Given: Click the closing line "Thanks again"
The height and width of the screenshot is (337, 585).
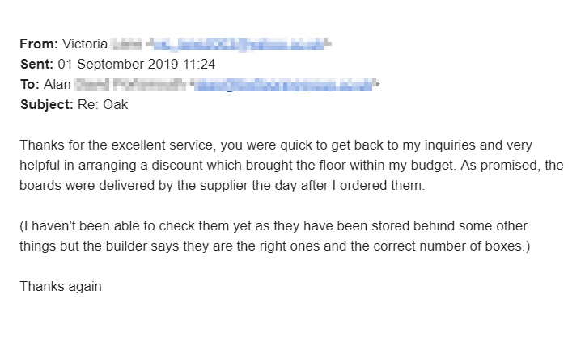Looking at the screenshot, I should pos(61,285).
